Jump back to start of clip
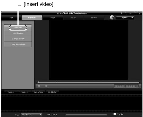The image size is (143, 117). click(x=46, y=86)
